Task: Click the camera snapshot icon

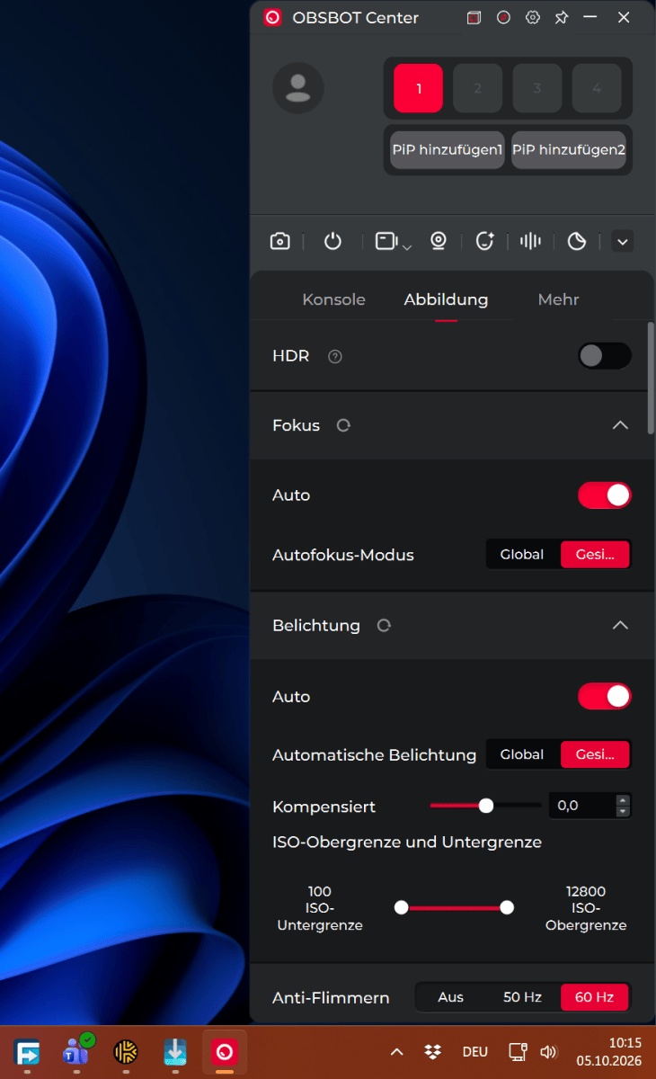Action: 280,241
